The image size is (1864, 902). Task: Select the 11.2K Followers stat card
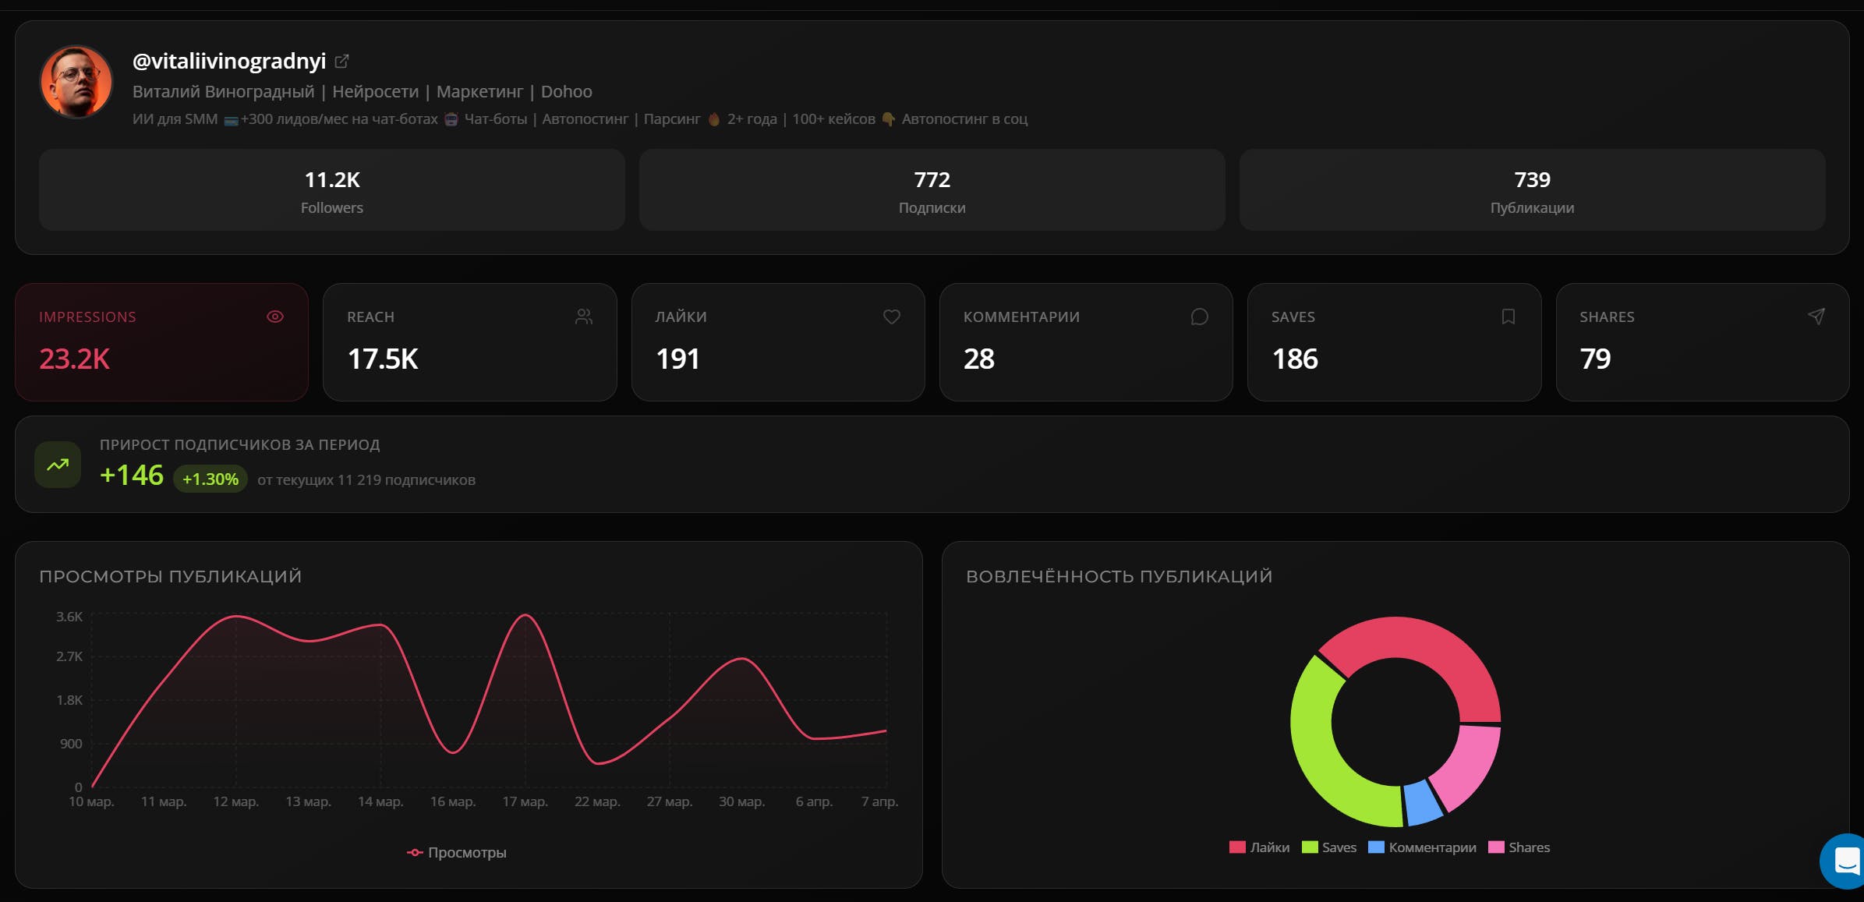332,190
